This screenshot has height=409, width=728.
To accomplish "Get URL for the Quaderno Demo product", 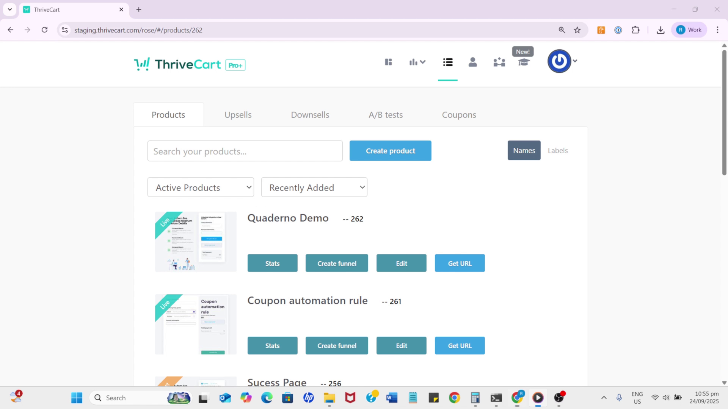I will point(459,263).
